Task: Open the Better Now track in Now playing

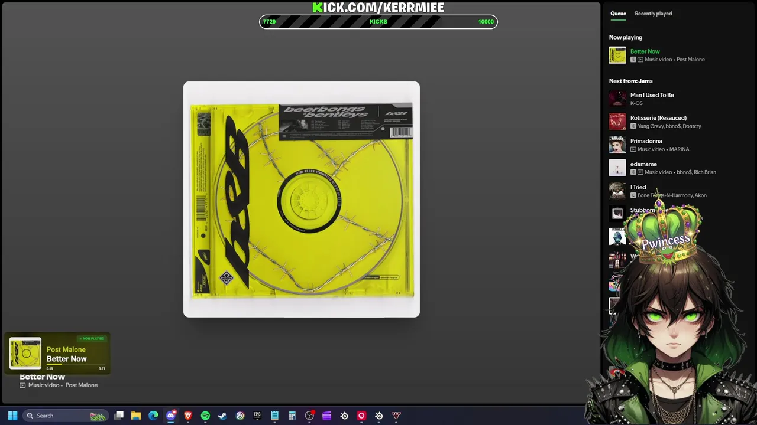Action: [645, 51]
